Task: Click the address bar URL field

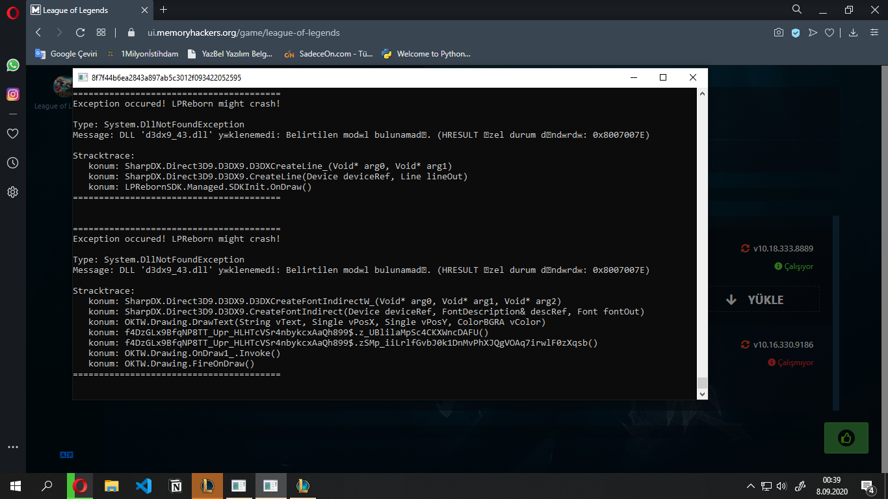Action: point(243,32)
